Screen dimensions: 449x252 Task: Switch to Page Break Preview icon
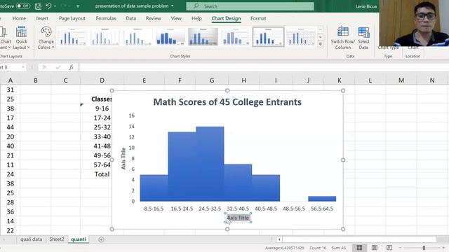(389, 247)
